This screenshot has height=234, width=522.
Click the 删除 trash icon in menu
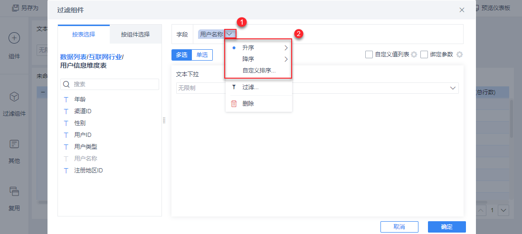[234, 103]
